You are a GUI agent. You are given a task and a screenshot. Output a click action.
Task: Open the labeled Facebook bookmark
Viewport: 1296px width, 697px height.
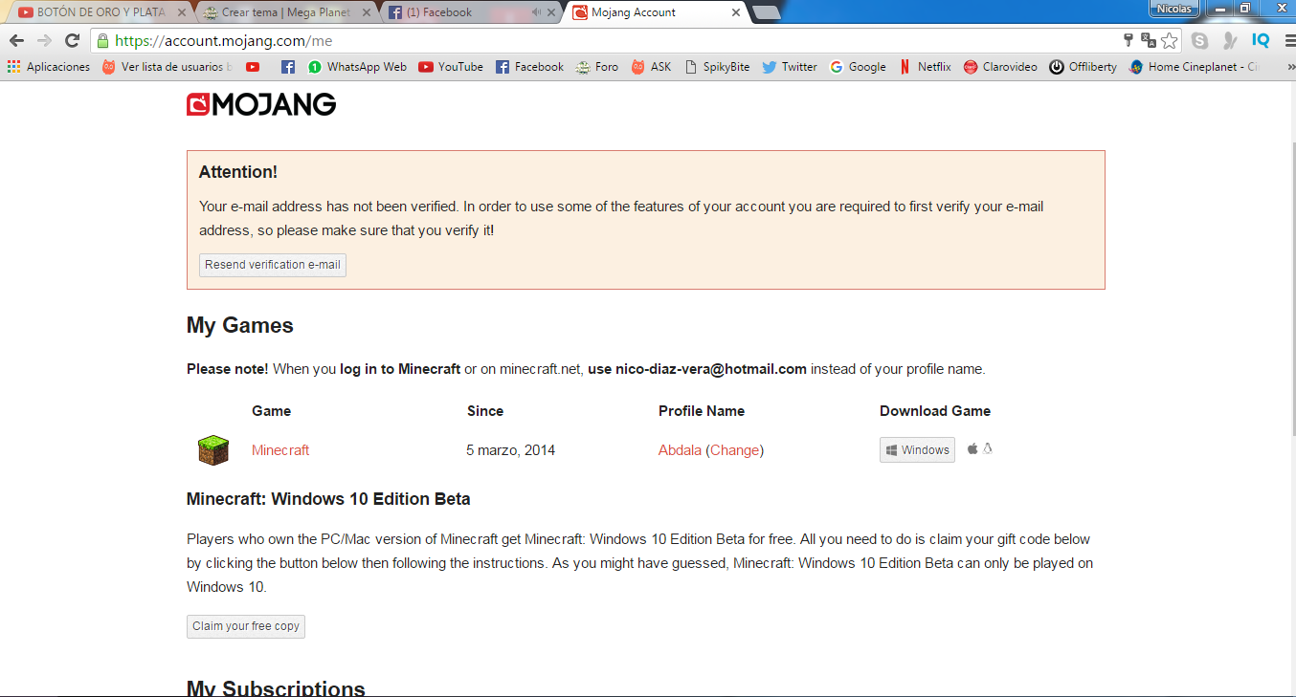529,67
